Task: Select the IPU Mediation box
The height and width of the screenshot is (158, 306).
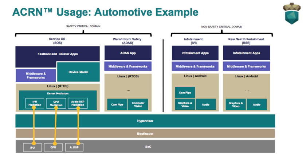Action: click(35, 103)
